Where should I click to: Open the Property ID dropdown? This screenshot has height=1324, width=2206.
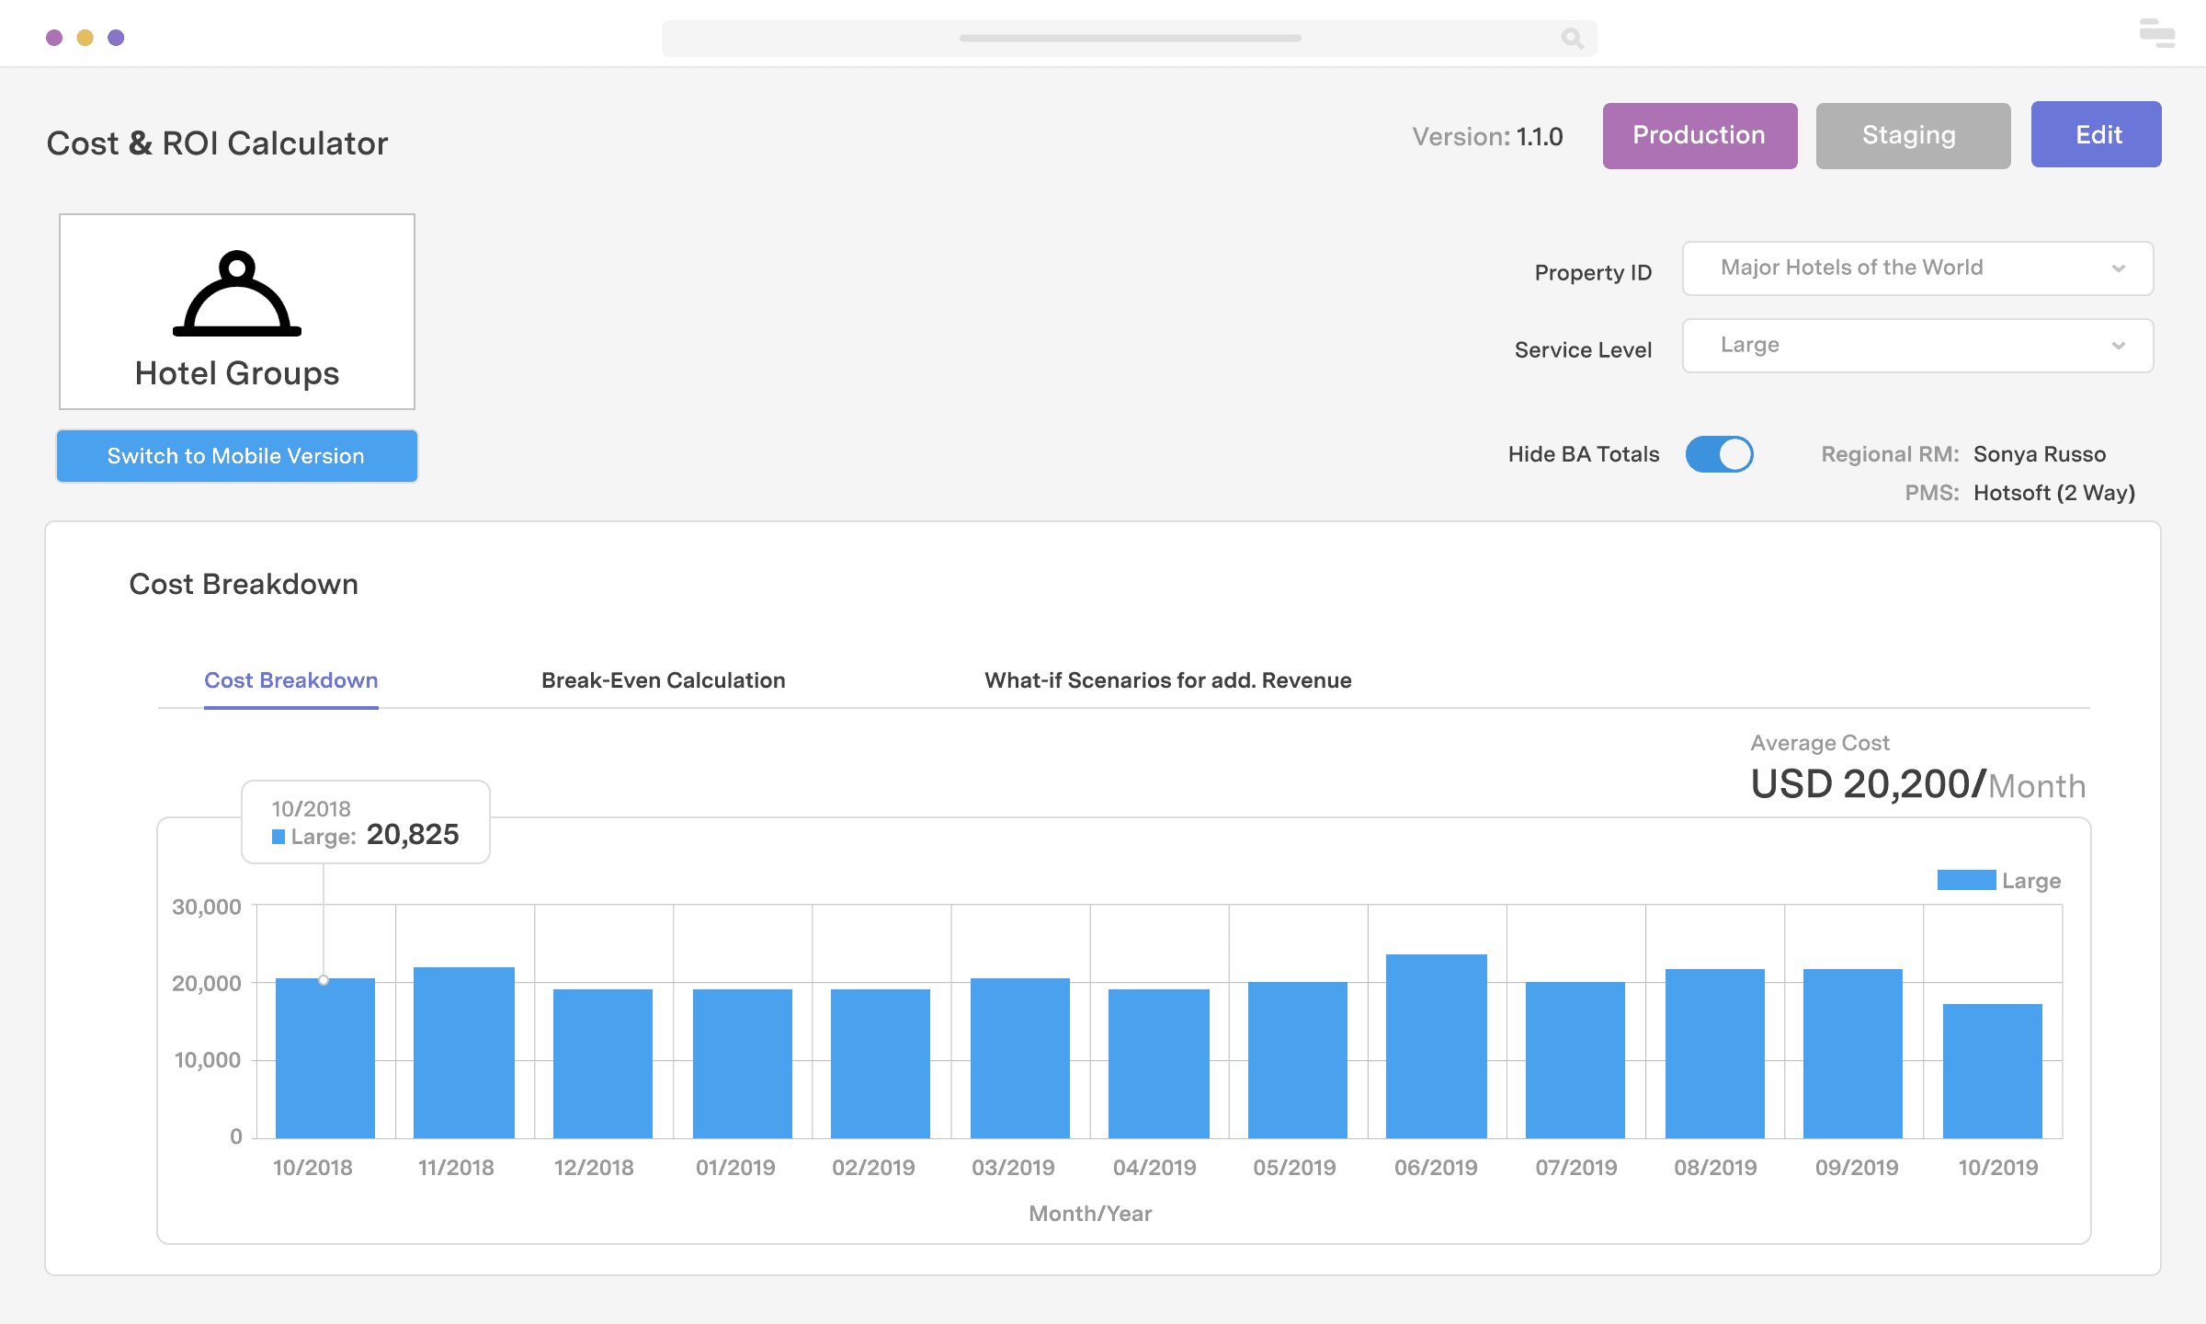(1916, 268)
